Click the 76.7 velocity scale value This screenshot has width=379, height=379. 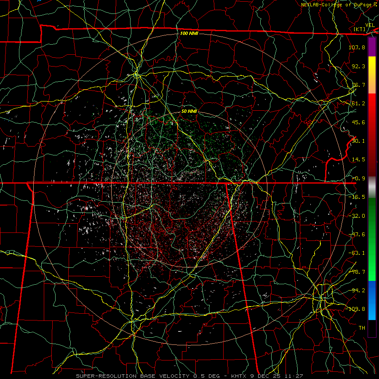(358, 85)
